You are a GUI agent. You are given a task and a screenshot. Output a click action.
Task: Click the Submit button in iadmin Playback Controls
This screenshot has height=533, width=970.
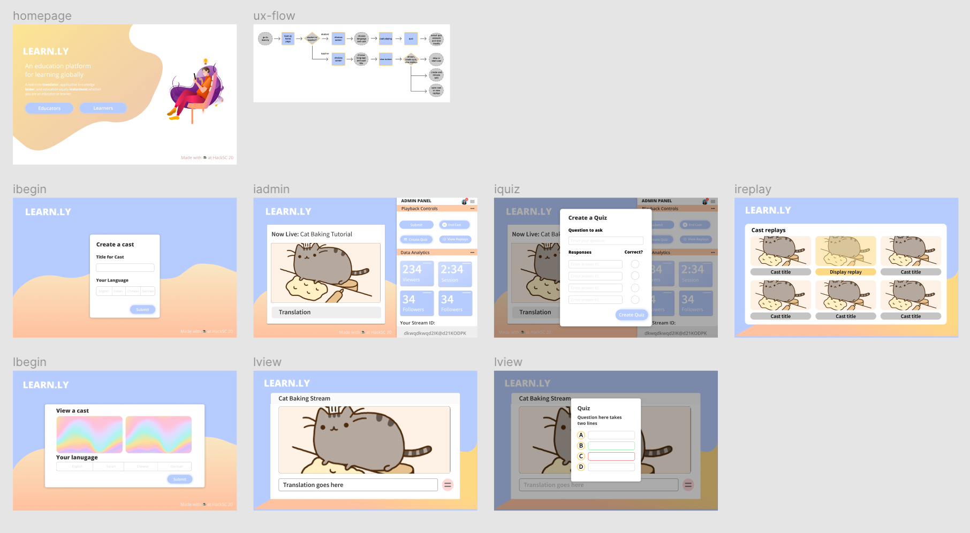(416, 225)
